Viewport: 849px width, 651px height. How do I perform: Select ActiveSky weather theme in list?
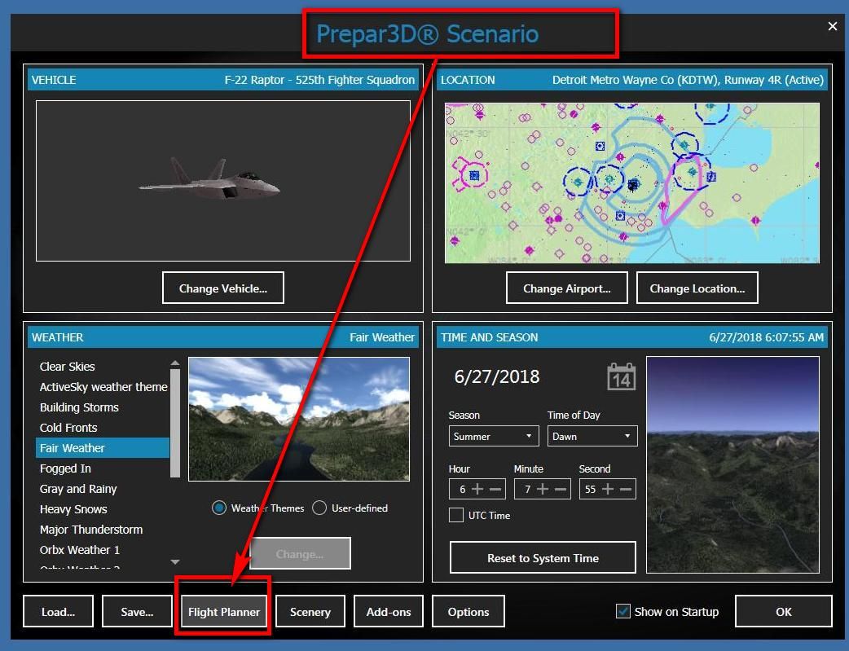pos(103,387)
